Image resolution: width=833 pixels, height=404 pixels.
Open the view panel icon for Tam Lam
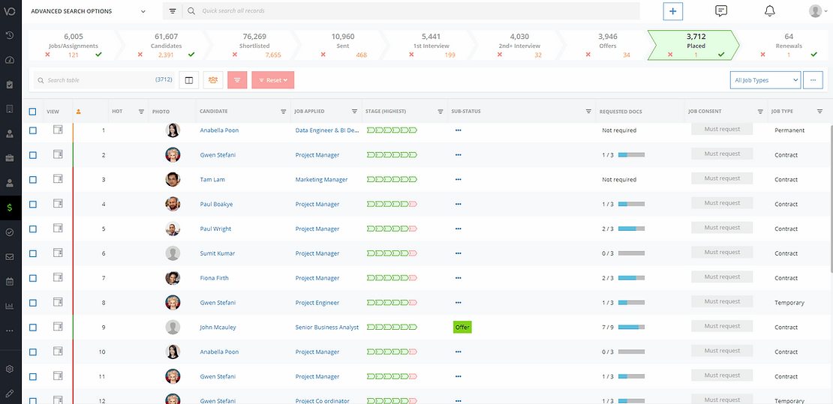pos(58,179)
